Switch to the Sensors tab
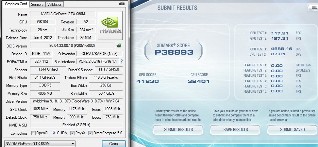318x147 pixels. (x=37, y=5)
